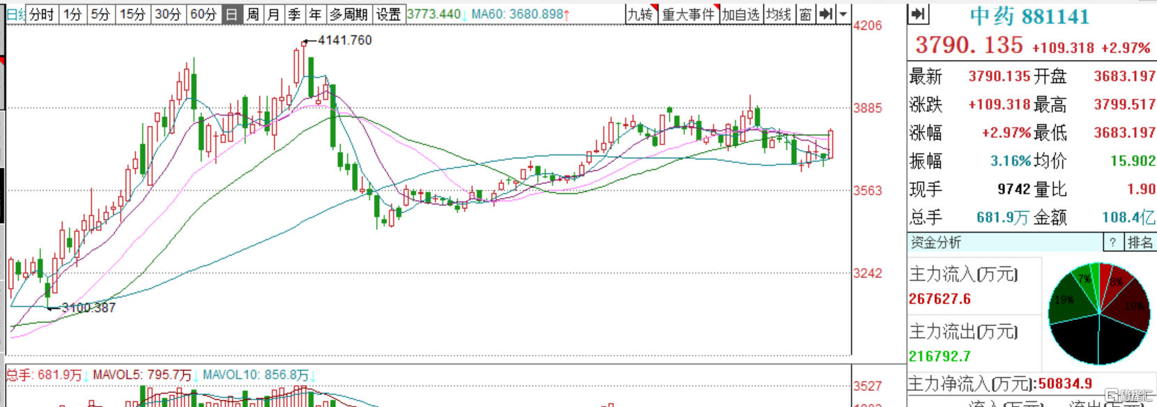This screenshot has height=407, width=1157.
Task: Click the 中药 881141 sector title
Action: (1029, 16)
